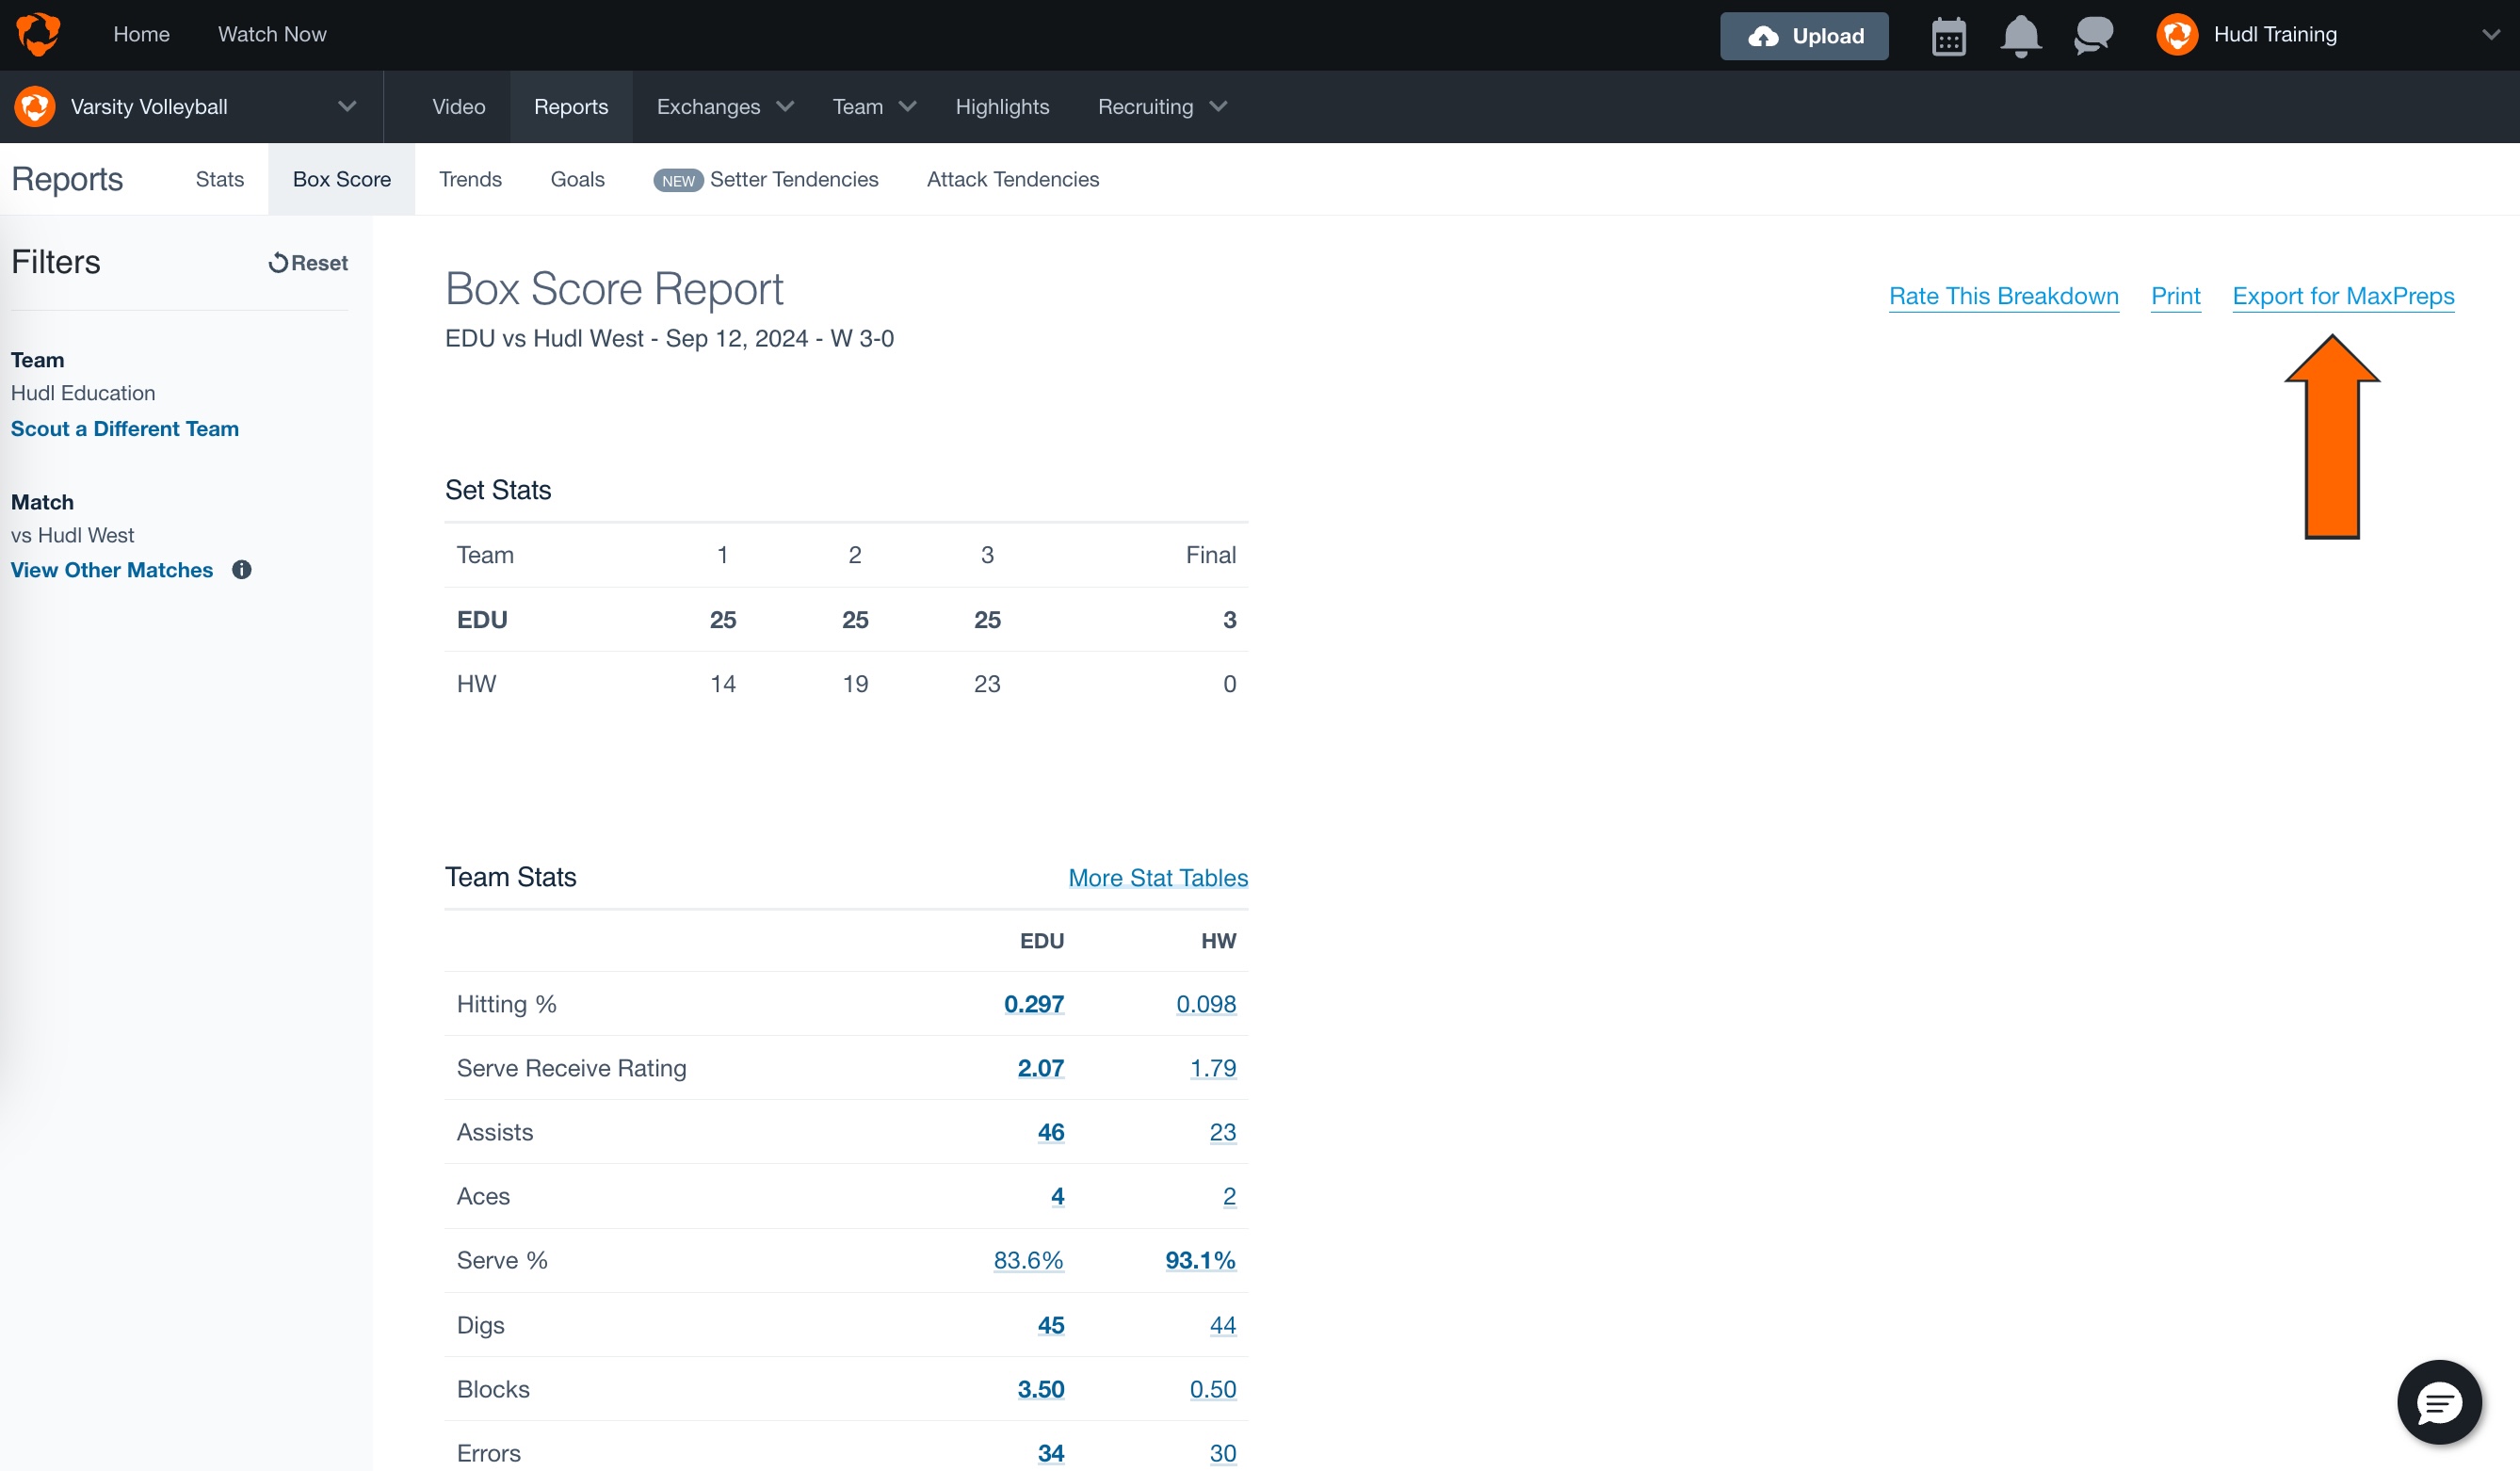This screenshot has width=2520, height=1471.
Task: Click the Hudl logo in the top left
Action: click(37, 33)
